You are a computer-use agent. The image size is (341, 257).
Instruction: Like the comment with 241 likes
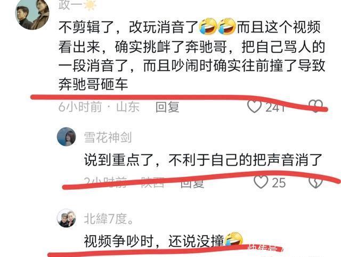[x=254, y=107]
